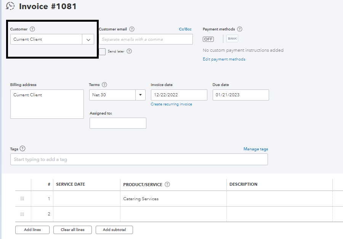Select the Catering Services product cell

pyautogui.click(x=173, y=199)
